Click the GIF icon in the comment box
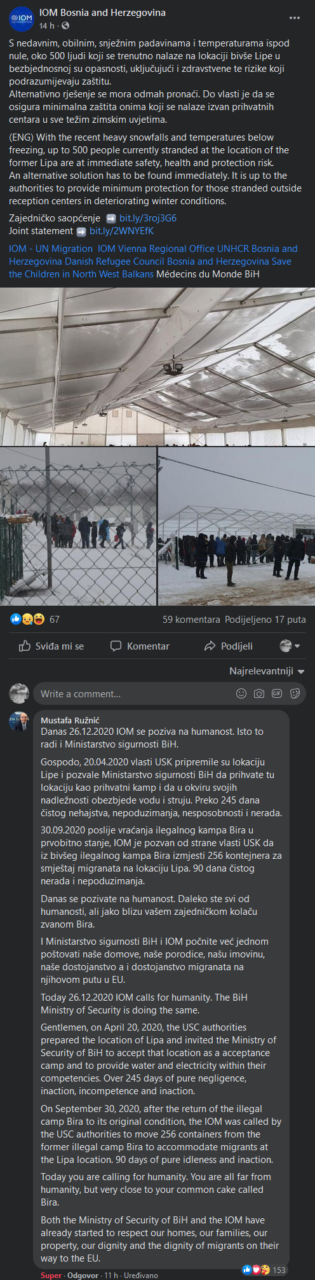 277,693
